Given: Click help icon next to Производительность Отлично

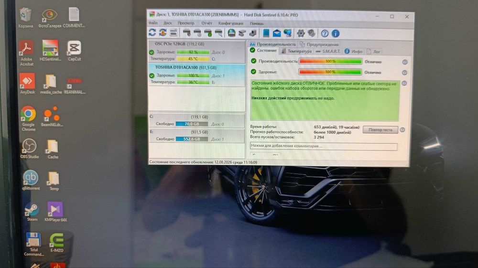Looking at the screenshot, I should [405, 62].
